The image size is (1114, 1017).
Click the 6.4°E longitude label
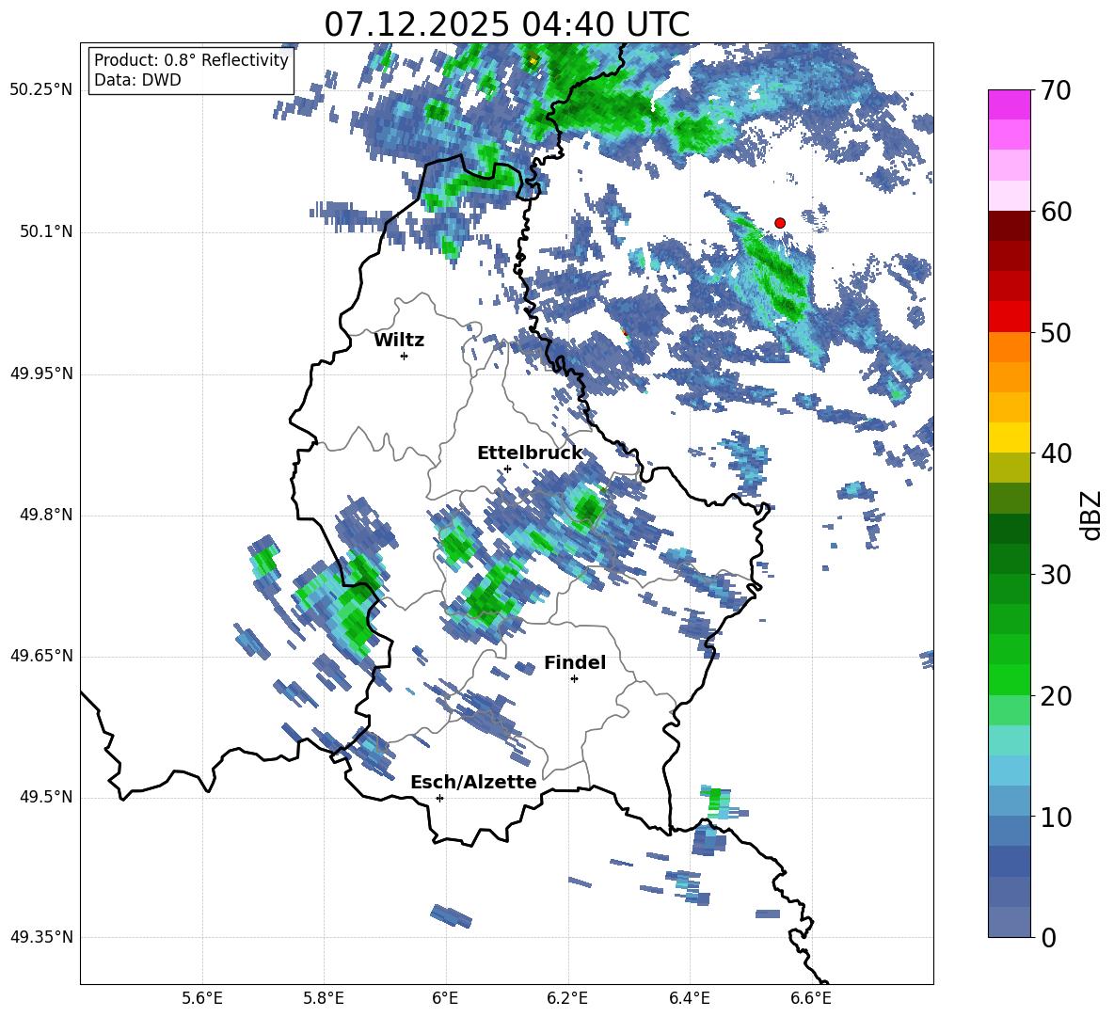(x=689, y=998)
